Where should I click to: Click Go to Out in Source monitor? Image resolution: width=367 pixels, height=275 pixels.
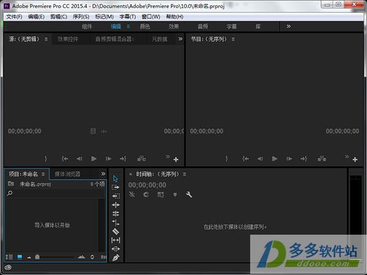tap(123, 159)
